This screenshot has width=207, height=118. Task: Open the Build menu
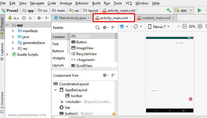[x=96, y=3]
